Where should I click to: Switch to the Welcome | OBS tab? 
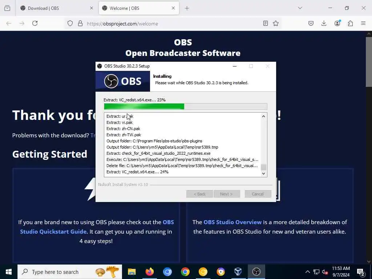pyautogui.click(x=139, y=8)
